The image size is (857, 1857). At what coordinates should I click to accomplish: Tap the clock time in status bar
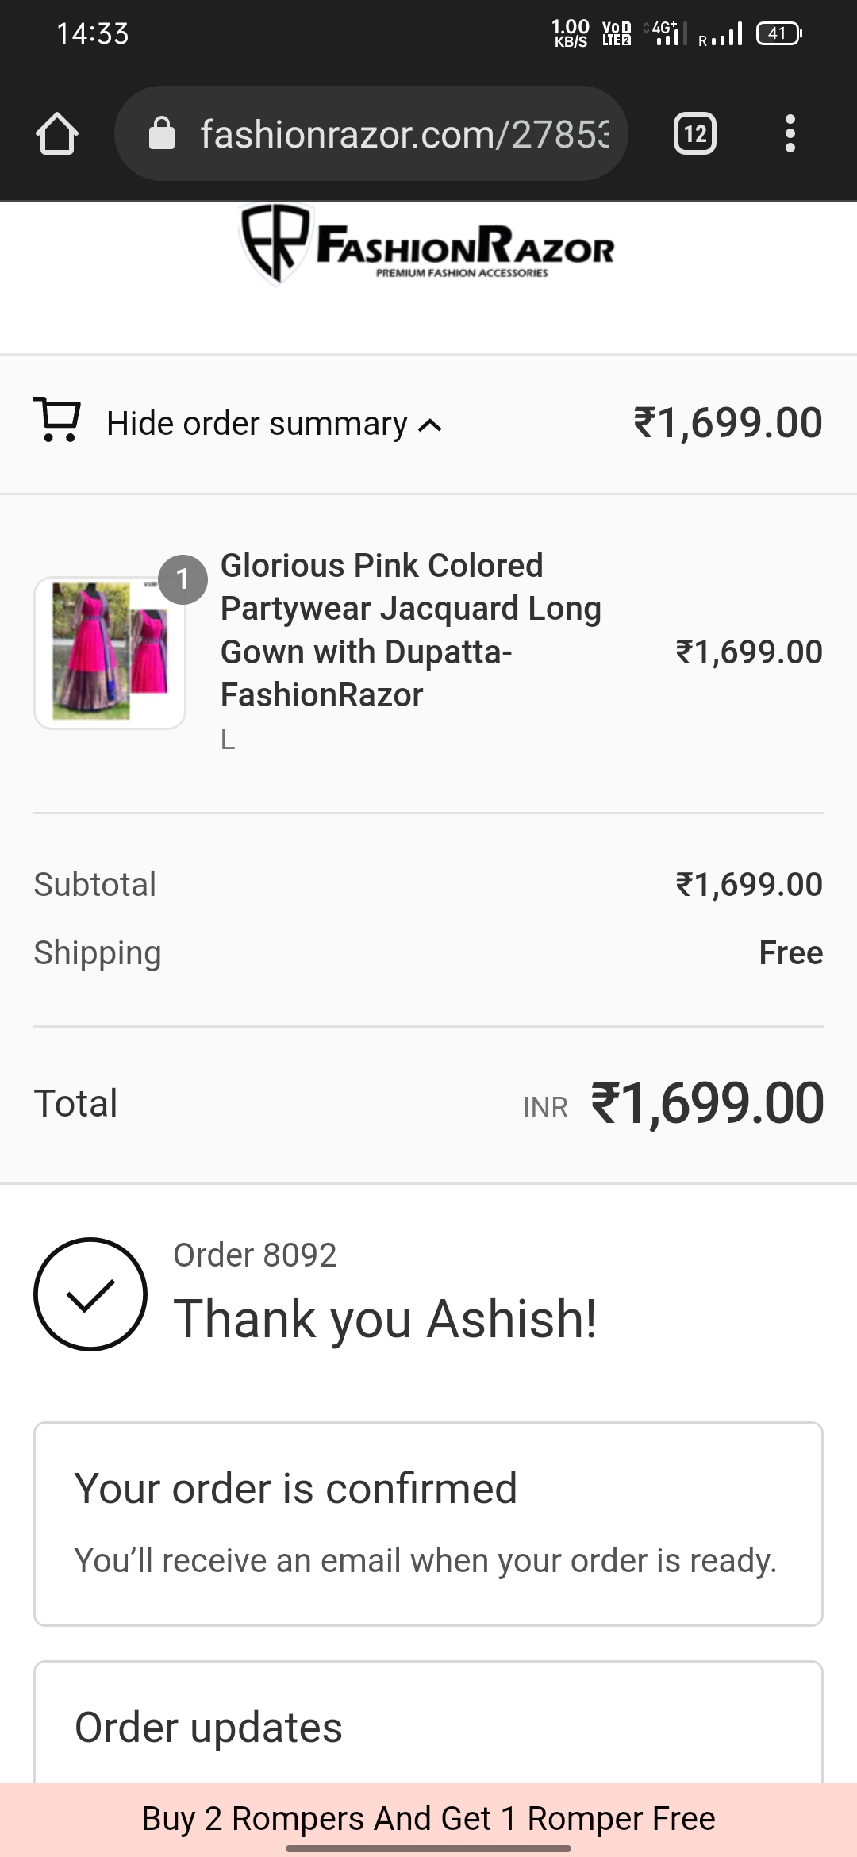click(93, 33)
